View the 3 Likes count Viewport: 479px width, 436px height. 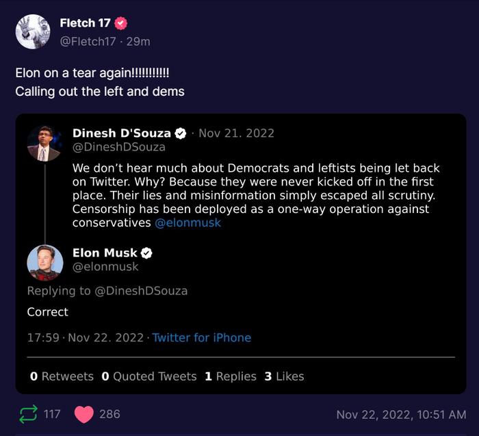pos(284,376)
